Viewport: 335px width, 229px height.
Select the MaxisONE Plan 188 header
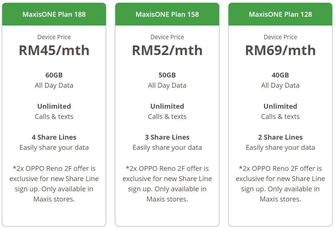pyautogui.click(x=54, y=14)
